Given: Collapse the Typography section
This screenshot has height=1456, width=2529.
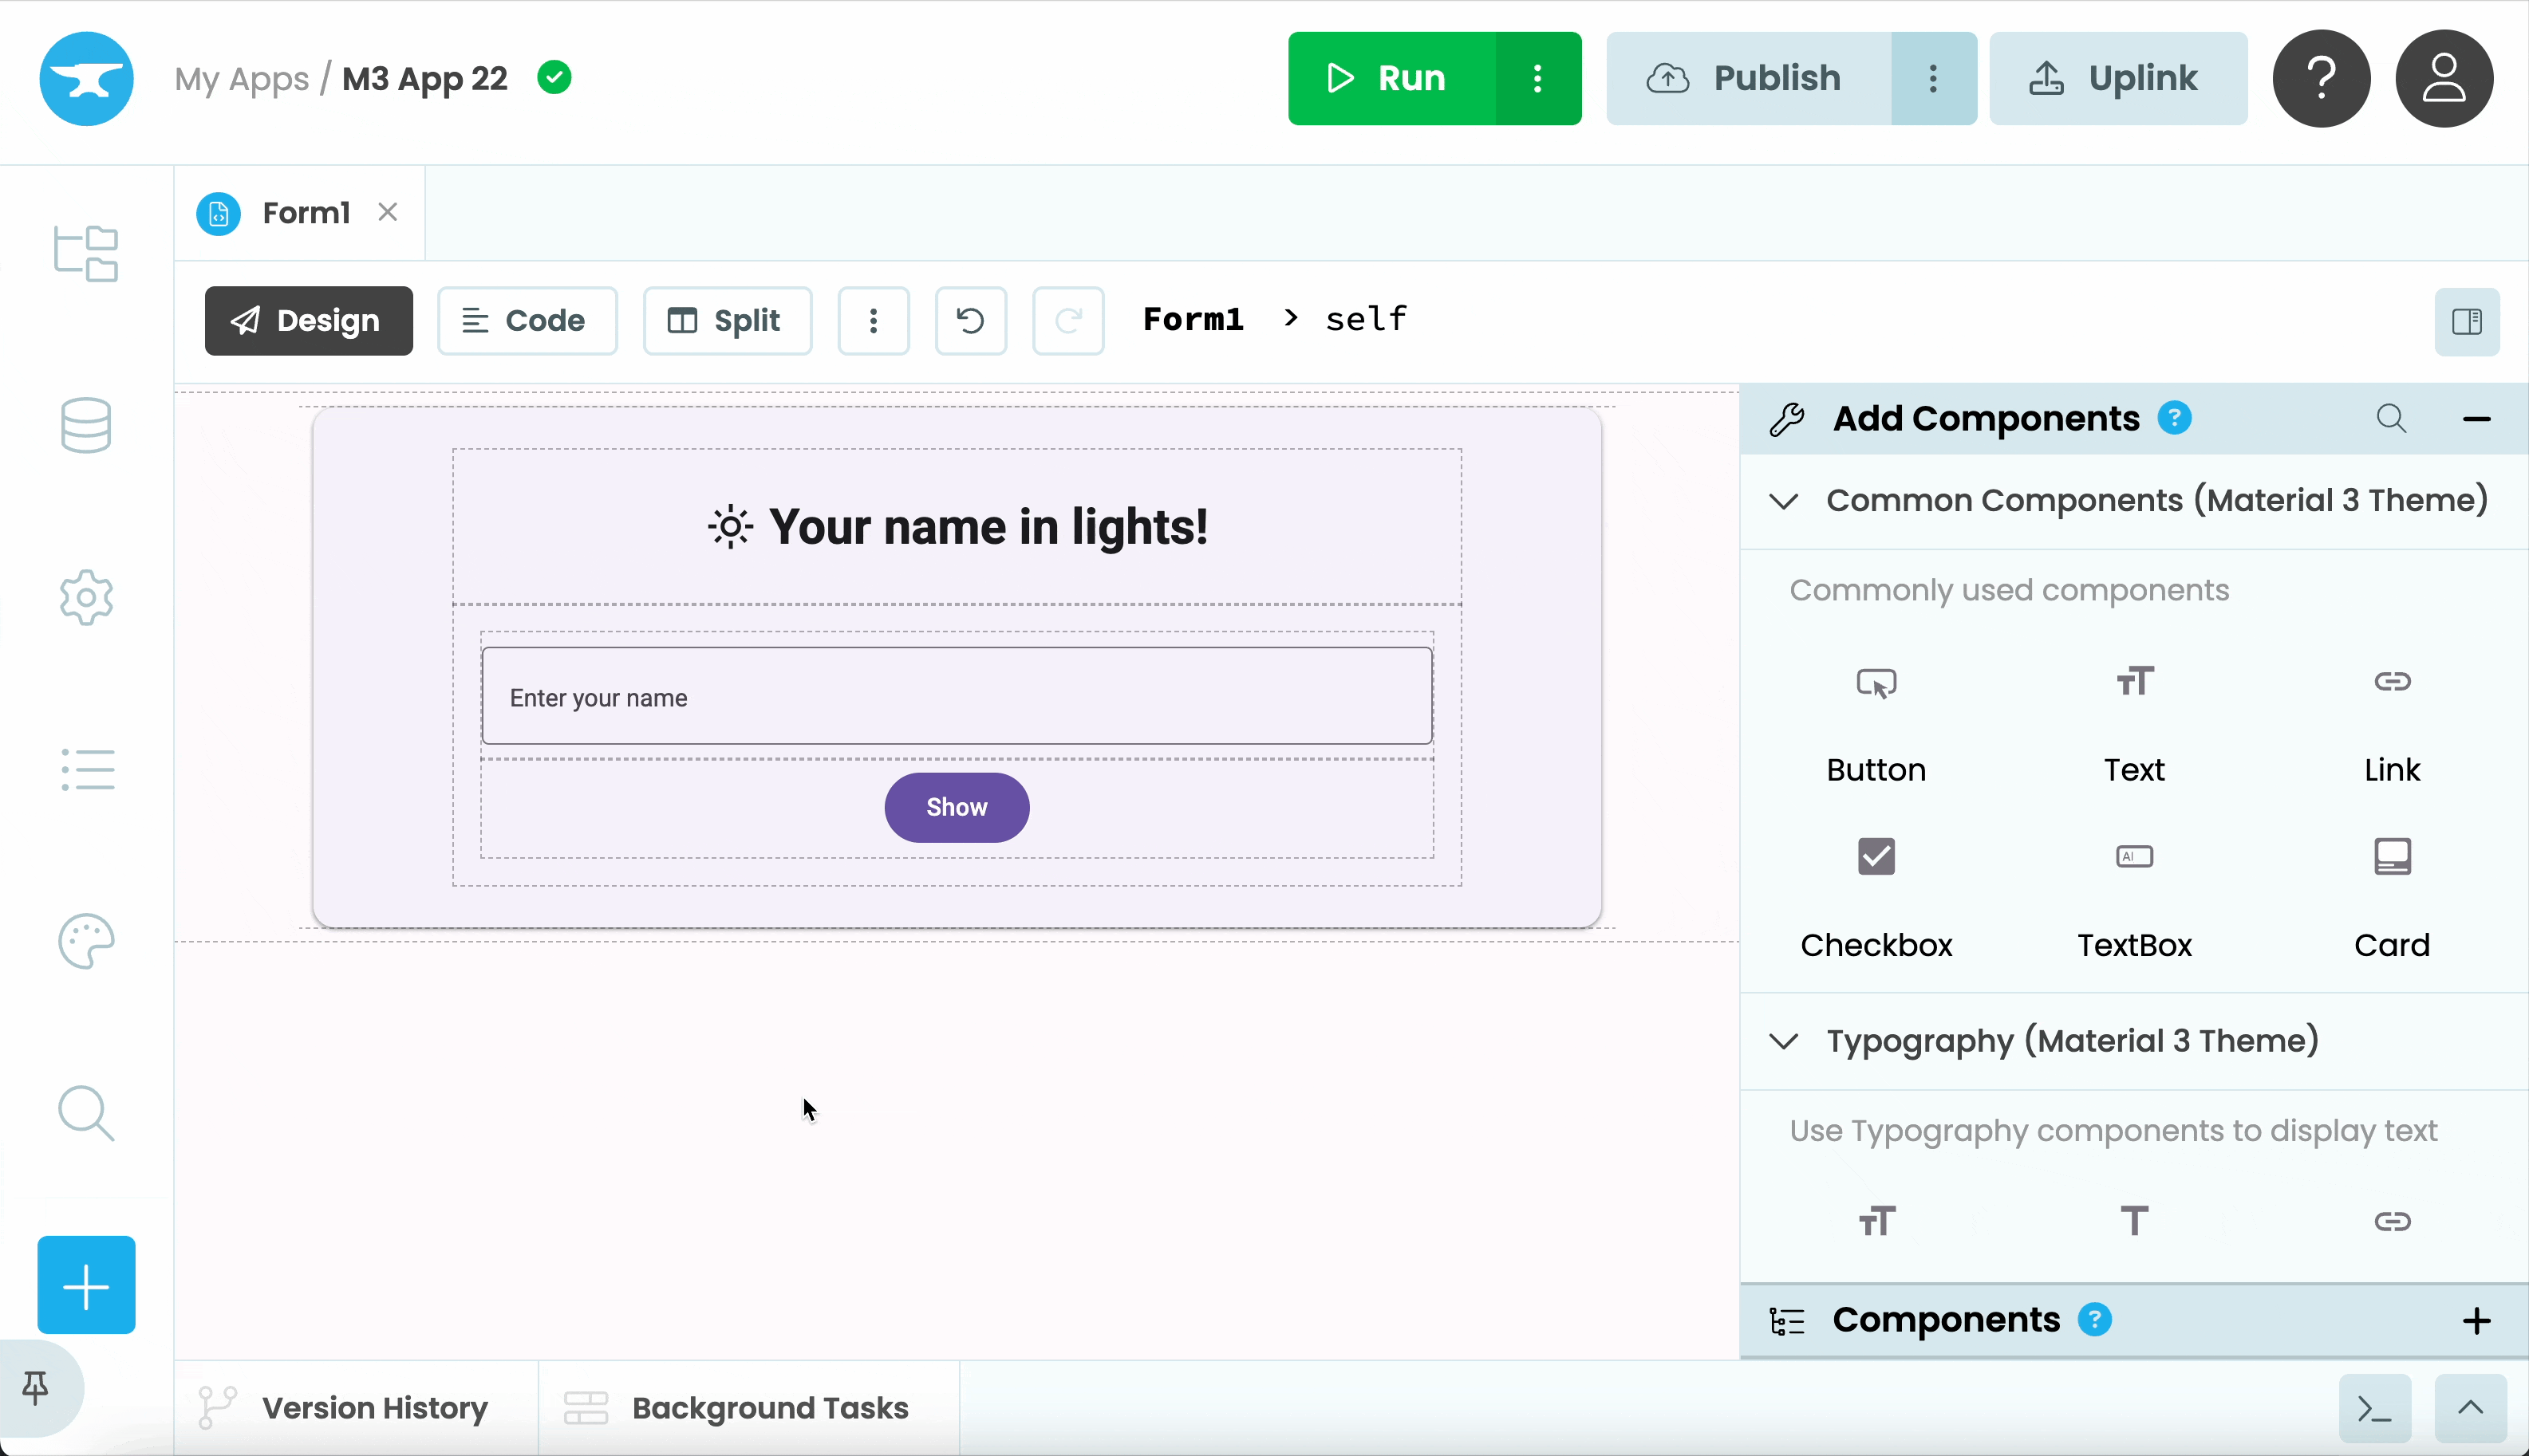Looking at the screenshot, I should click(1784, 1041).
